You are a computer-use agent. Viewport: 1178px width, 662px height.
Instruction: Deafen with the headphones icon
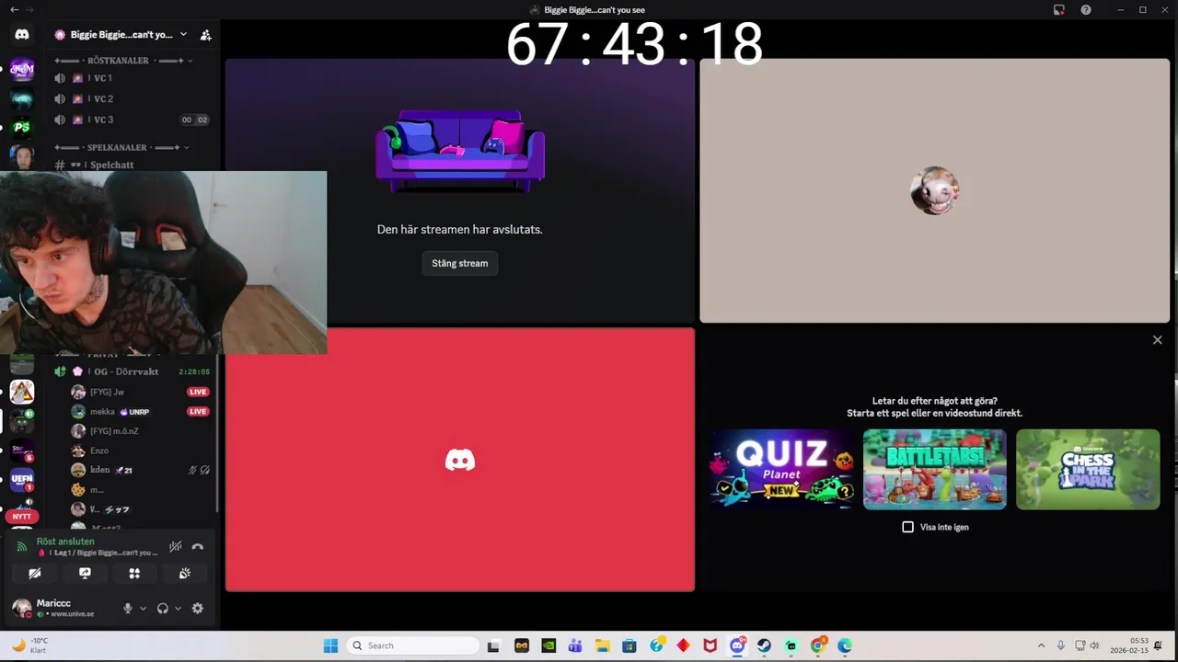pos(163,608)
